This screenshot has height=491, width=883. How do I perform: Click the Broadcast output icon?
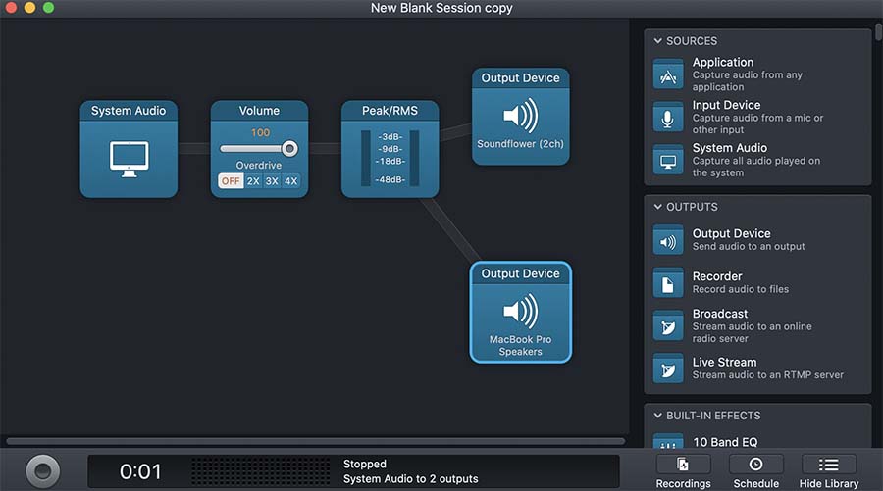click(x=668, y=326)
